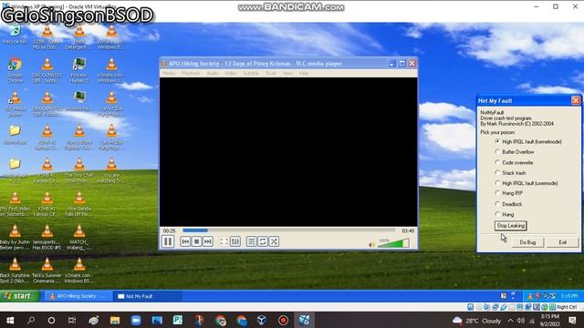Open Task View on host taskbar
This screenshot has width=584, height=328.
(x=72, y=320)
